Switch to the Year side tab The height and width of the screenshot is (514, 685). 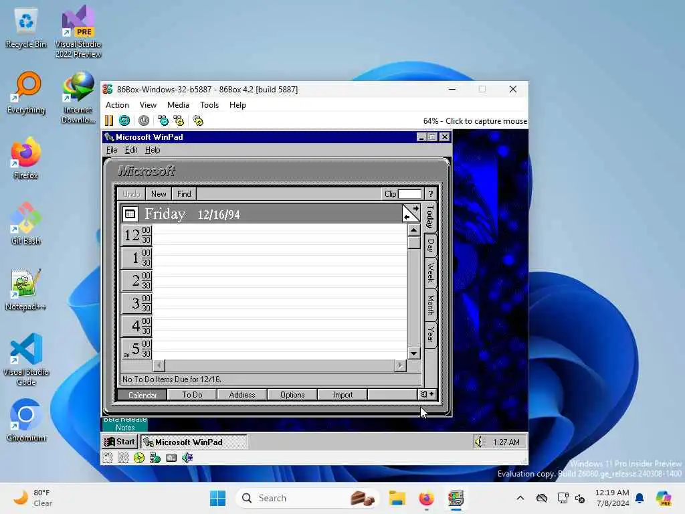430,335
